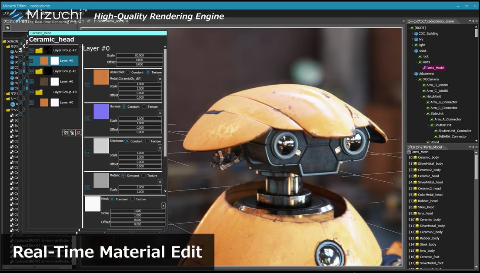Clear Shininess map with x button
Viewport: 480px width, 273px height.
coord(160,147)
